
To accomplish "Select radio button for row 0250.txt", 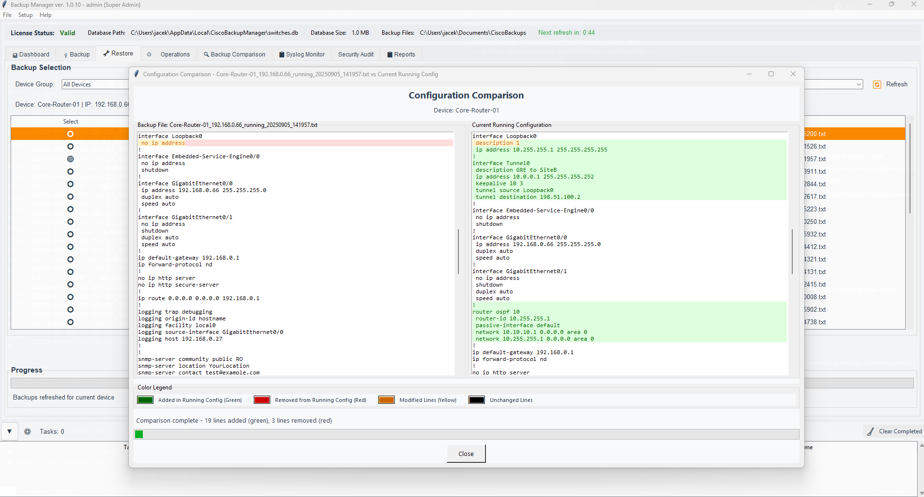I will tap(70, 221).
